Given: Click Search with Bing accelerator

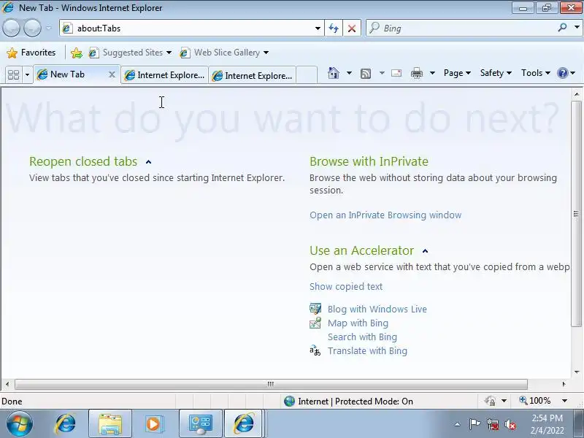Looking at the screenshot, I should (362, 337).
